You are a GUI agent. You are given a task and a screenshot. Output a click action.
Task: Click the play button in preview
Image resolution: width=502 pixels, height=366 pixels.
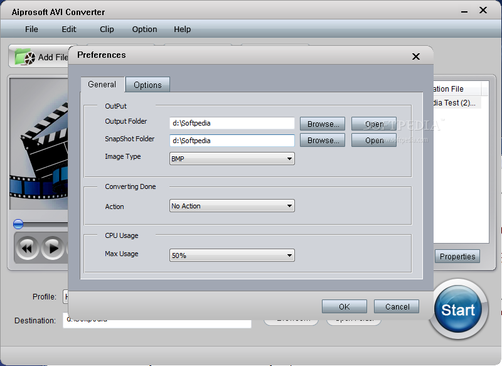[53, 248]
